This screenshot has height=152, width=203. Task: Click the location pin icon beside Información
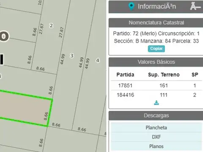[x=131, y=6]
